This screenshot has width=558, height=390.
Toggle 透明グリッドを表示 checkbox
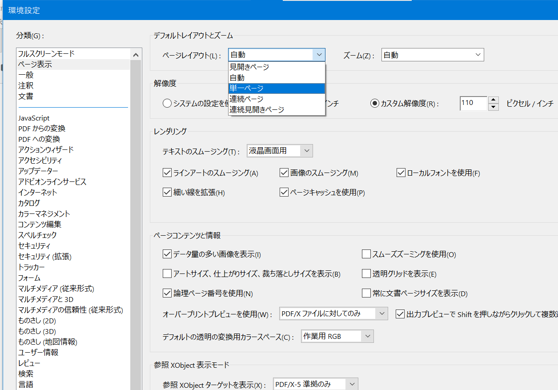(x=366, y=274)
